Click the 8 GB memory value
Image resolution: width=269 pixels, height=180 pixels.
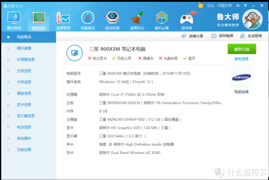pyautogui.click(x=103, y=111)
